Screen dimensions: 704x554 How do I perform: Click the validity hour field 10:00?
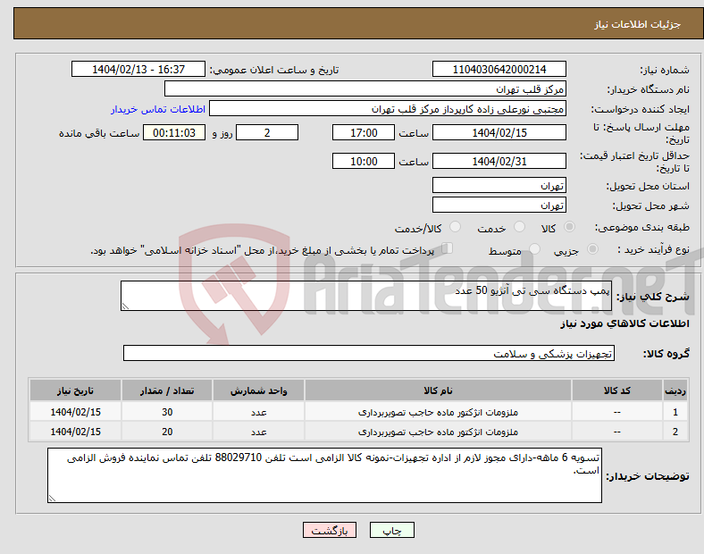click(x=364, y=161)
